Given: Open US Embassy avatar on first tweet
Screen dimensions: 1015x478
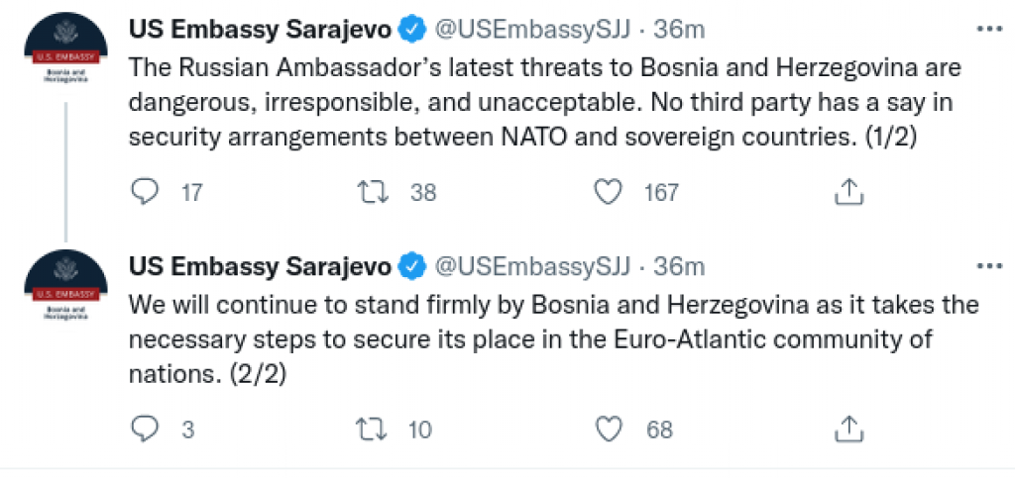Looking at the screenshot, I should pos(64,51).
